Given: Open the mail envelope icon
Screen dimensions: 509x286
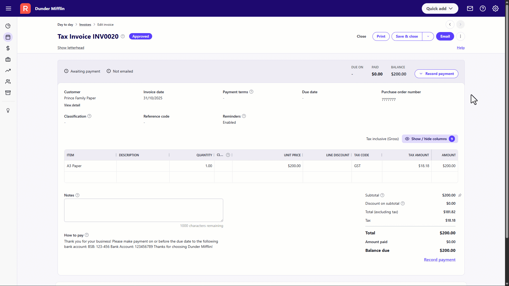Looking at the screenshot, I should coord(470,8).
